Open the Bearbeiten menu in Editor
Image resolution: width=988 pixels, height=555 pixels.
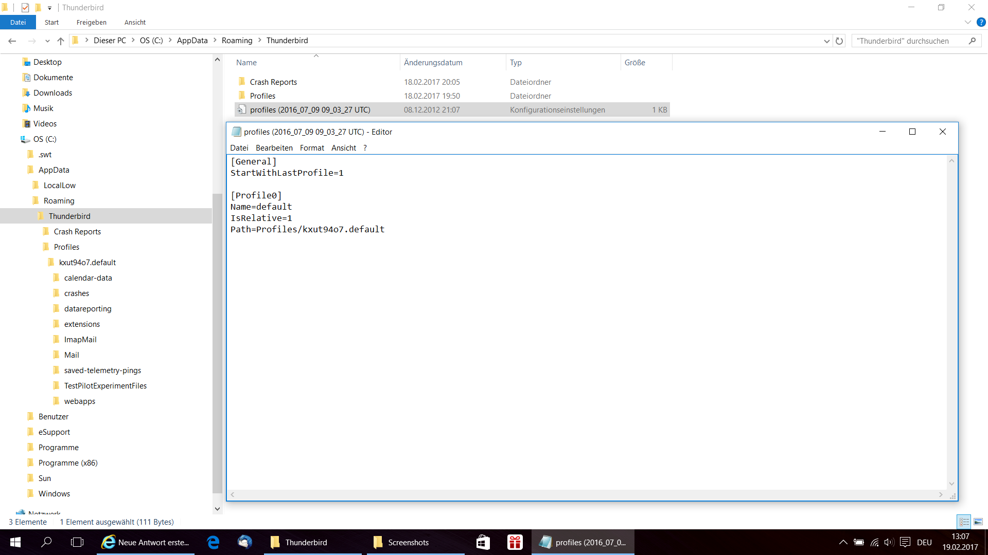274,147
